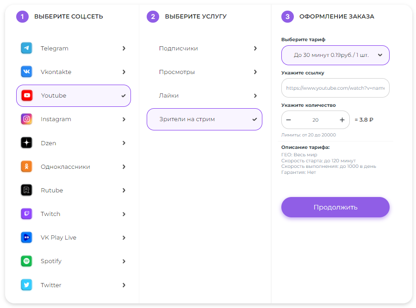Choose the Dzen star icon
This screenshot has width=416, height=308.
coord(26,143)
